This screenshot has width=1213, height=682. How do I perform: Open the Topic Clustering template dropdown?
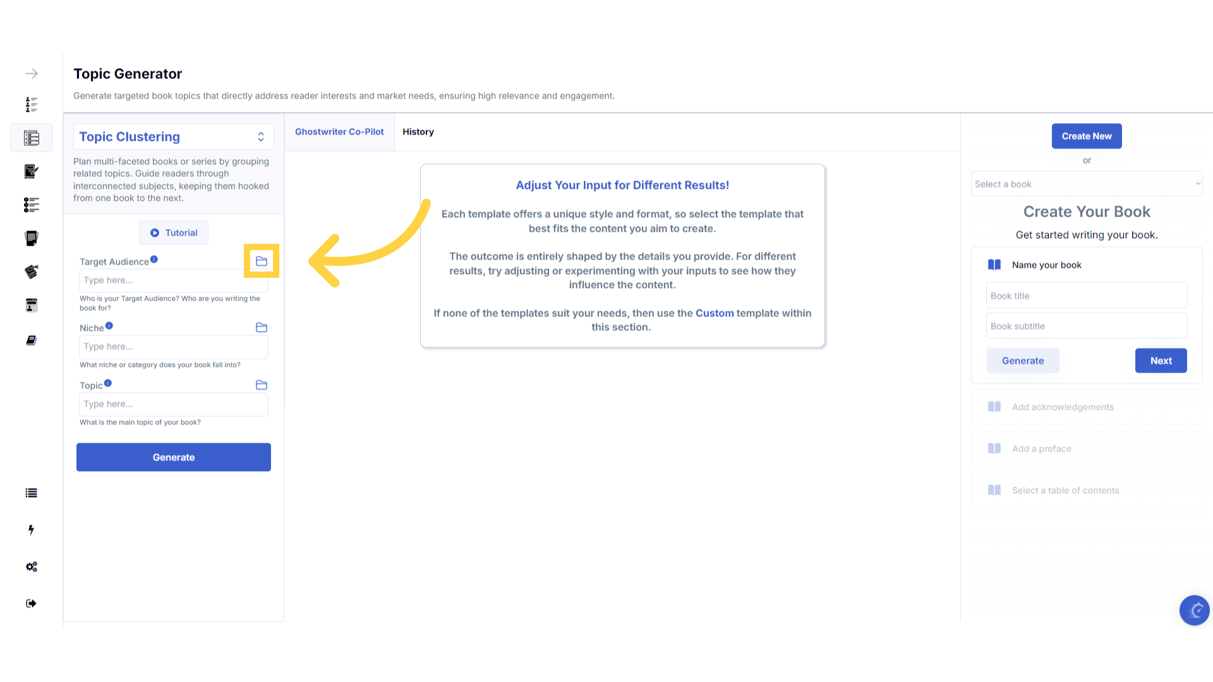click(173, 137)
